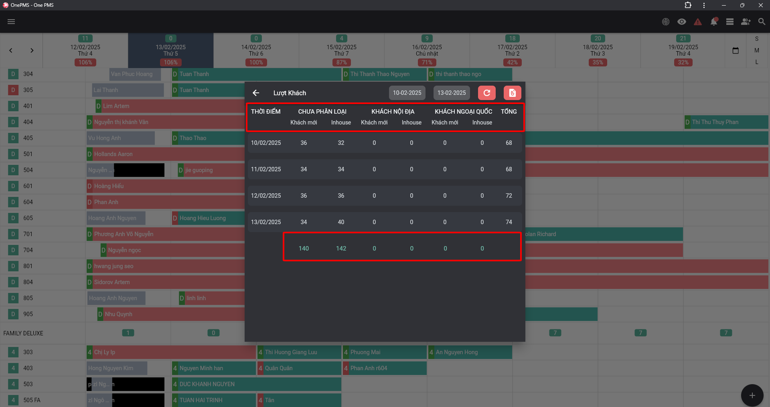Screen dimensions: 770x407
Task: Open Nguyễn thị khánh Vân booking
Action: click(x=166, y=122)
